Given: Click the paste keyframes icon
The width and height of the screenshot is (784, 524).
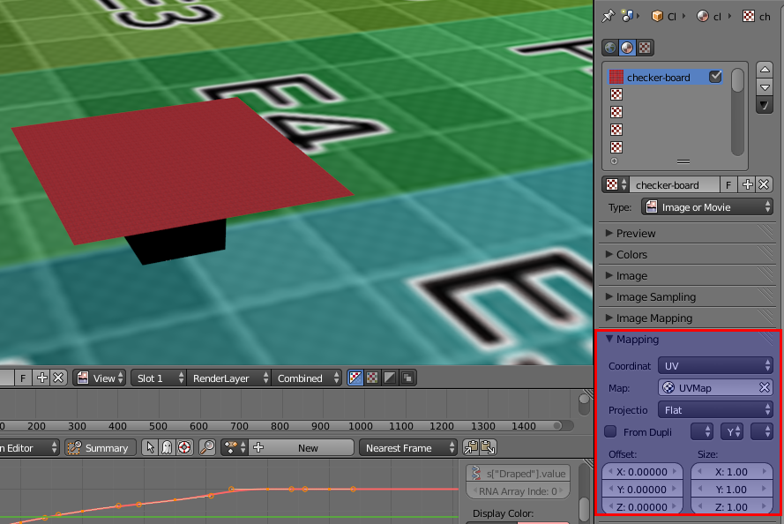Looking at the screenshot, I should pos(487,448).
